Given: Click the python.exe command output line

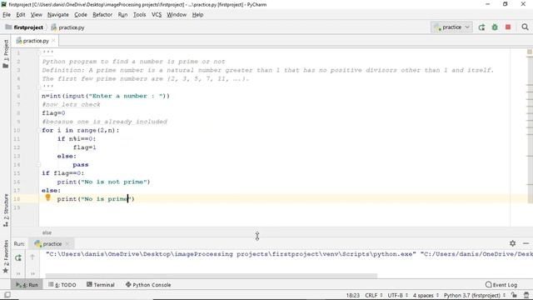Looking at the screenshot, I should (289, 254).
